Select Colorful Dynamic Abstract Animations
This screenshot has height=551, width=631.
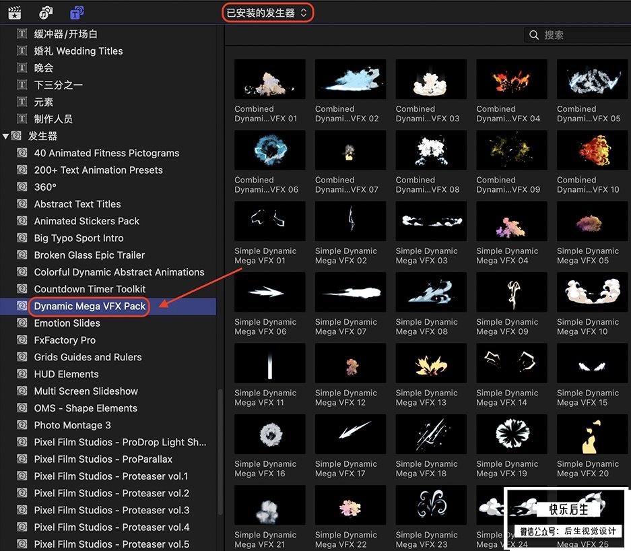pos(119,272)
